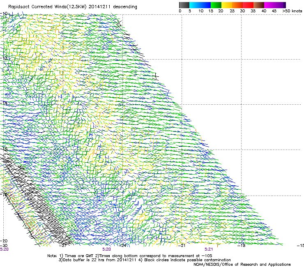Click the -16 latitude axis label
304x267 pixels.
[4, 149]
